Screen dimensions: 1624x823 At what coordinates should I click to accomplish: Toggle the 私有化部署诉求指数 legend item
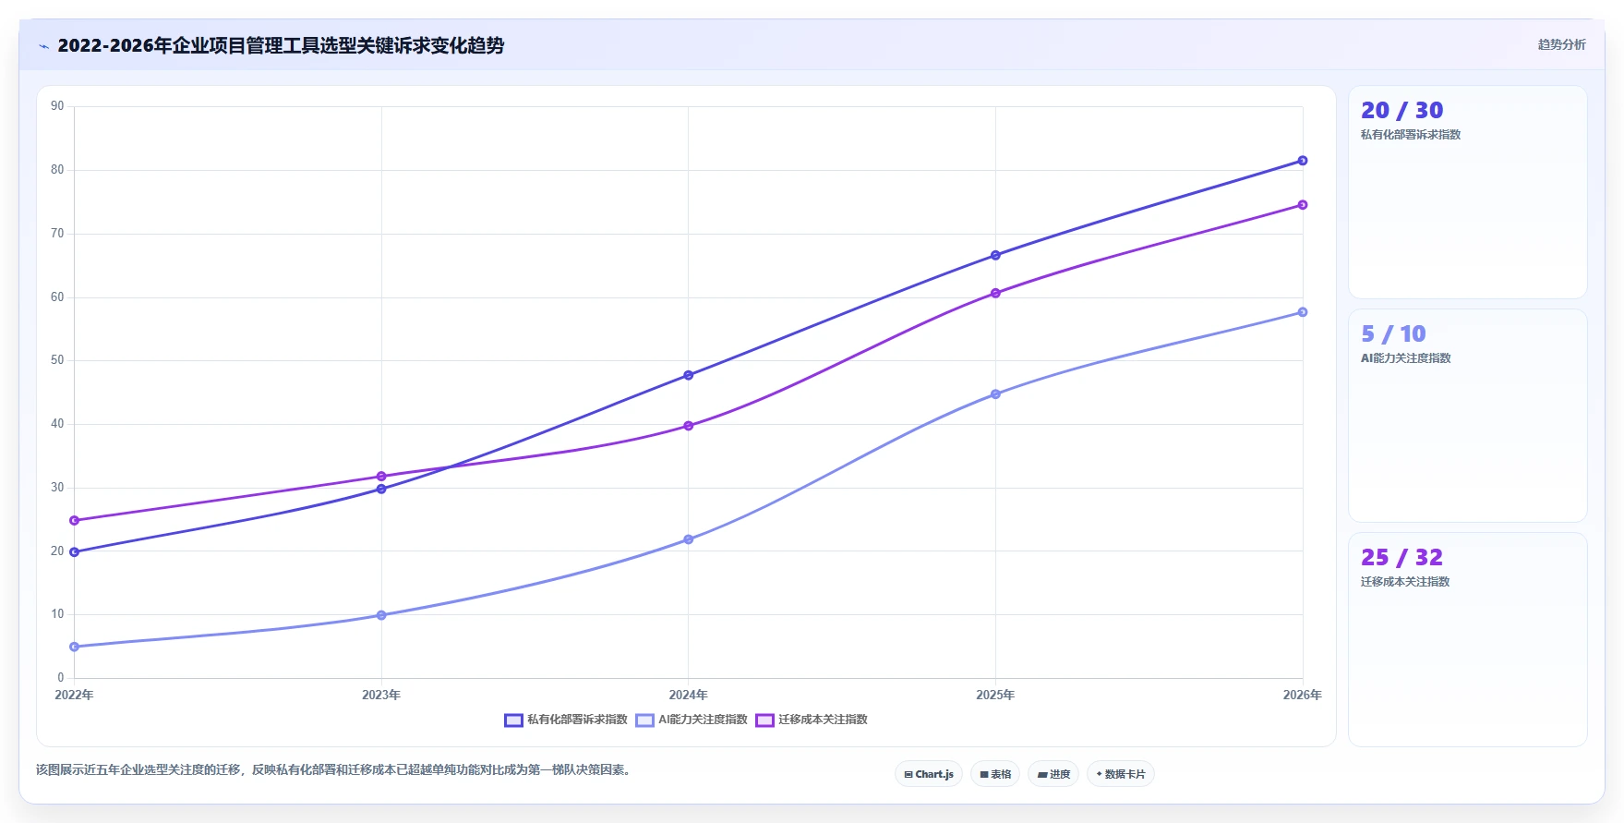click(566, 720)
